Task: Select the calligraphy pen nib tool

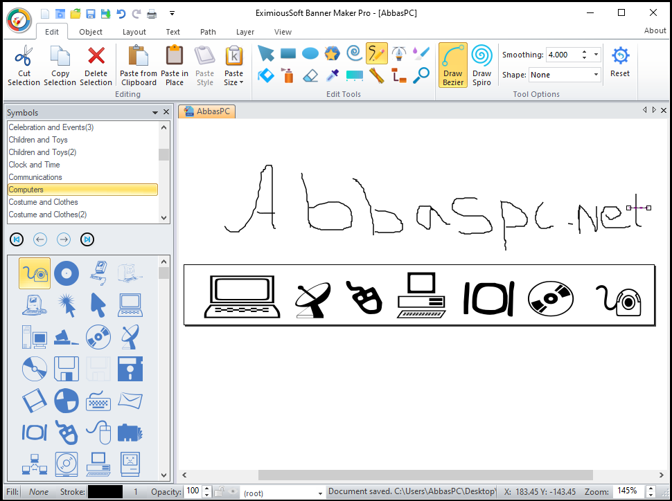Action: pos(399,54)
